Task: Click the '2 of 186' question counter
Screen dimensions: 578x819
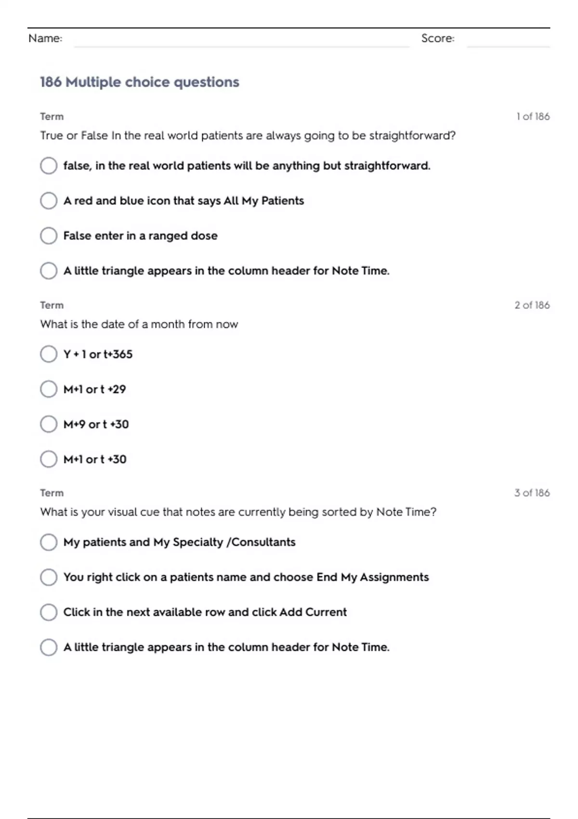Action: 532,305
